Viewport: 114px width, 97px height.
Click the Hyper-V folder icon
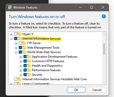coord(19,34)
